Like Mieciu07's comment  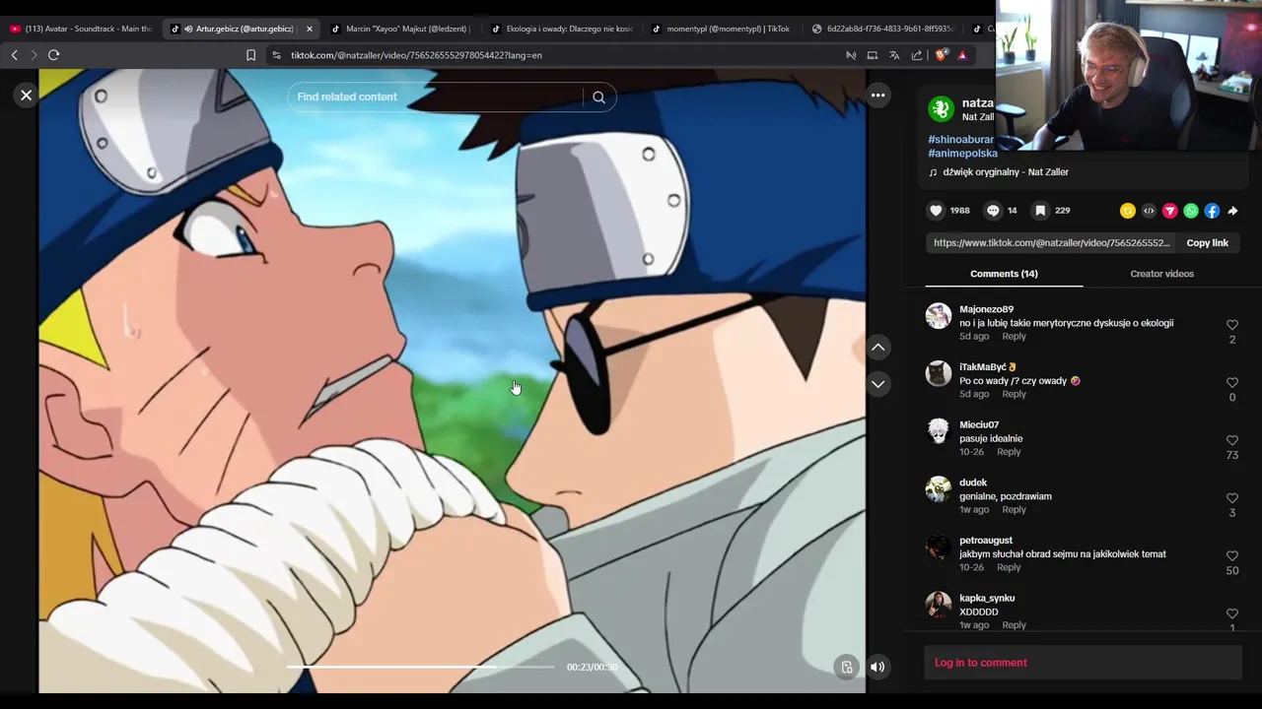(1231, 441)
